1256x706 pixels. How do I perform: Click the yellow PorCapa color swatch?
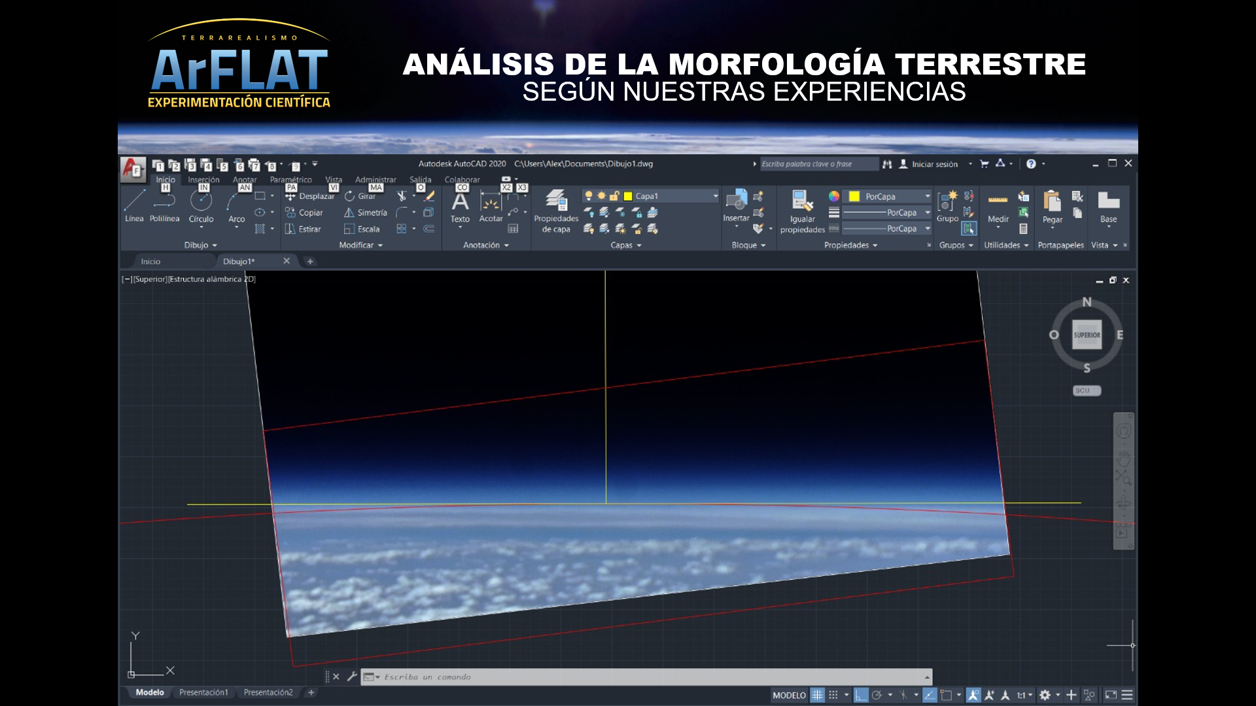(854, 196)
